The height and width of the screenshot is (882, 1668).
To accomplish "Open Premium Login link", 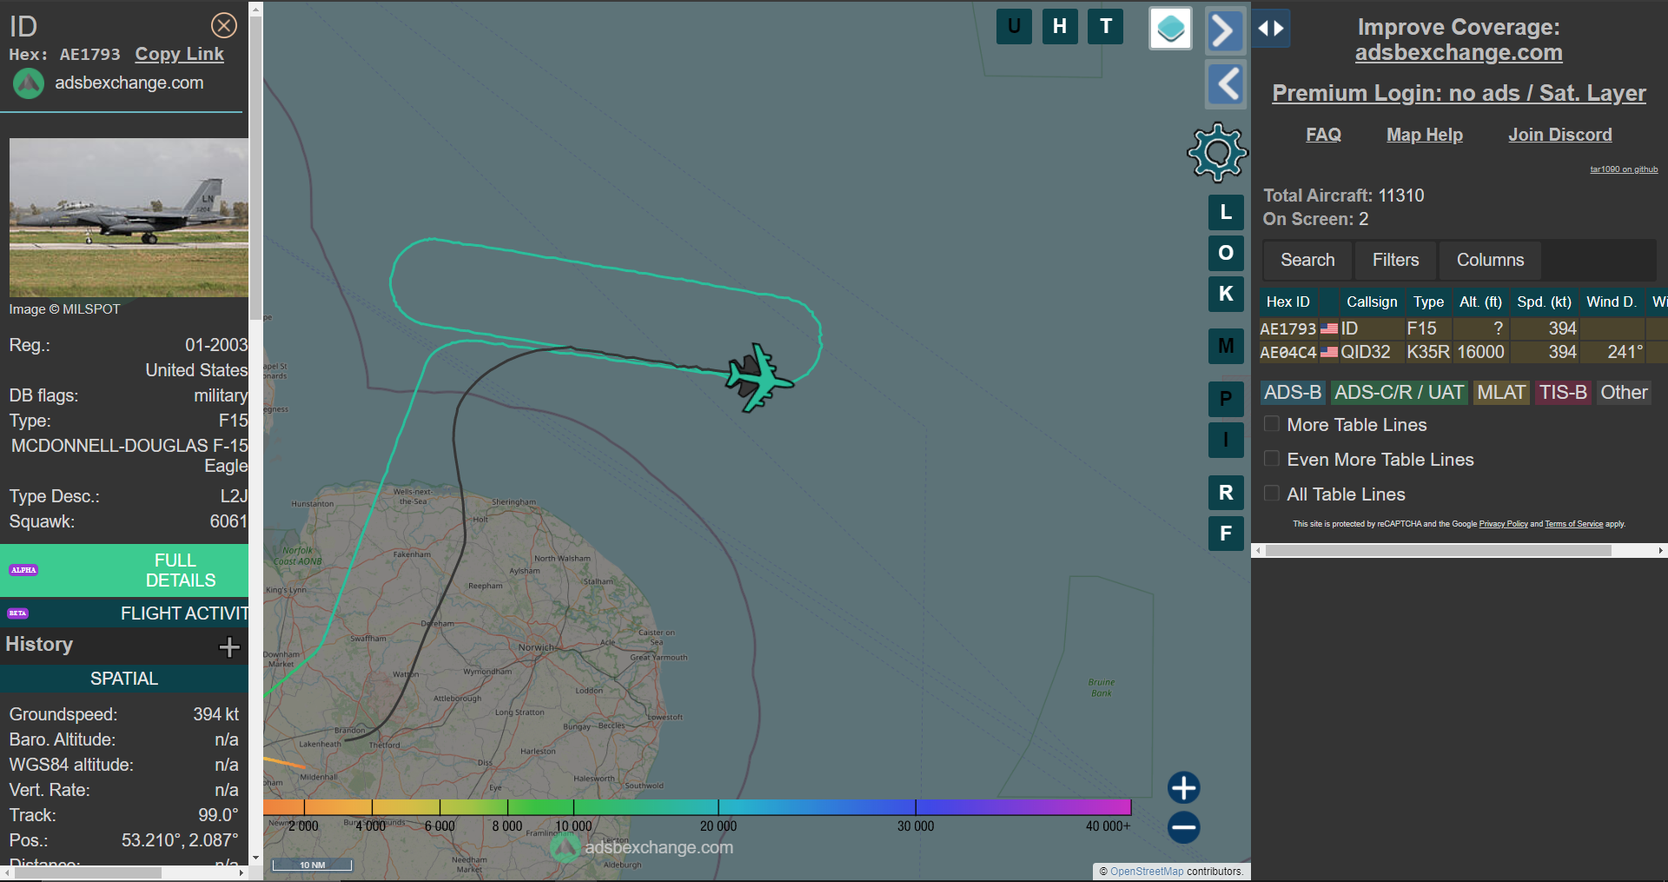I will pos(1459,93).
